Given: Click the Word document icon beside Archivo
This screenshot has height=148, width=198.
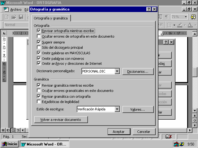Looking at the screenshot, I should [6, 9].
